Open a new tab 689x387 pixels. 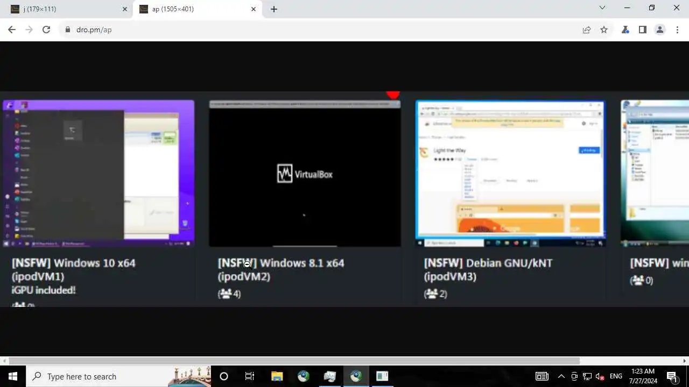point(273,9)
